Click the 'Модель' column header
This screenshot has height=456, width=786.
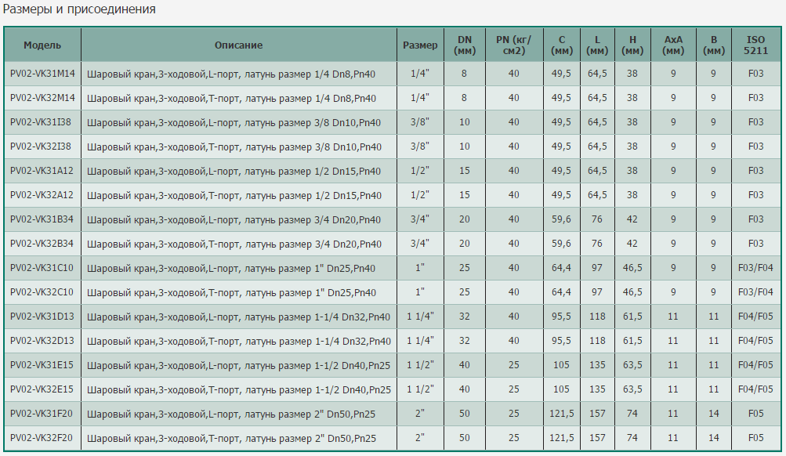[42, 45]
